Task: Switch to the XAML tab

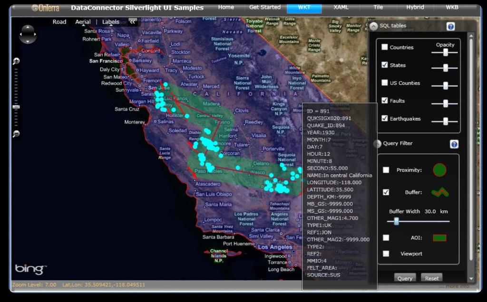Action: (341, 7)
